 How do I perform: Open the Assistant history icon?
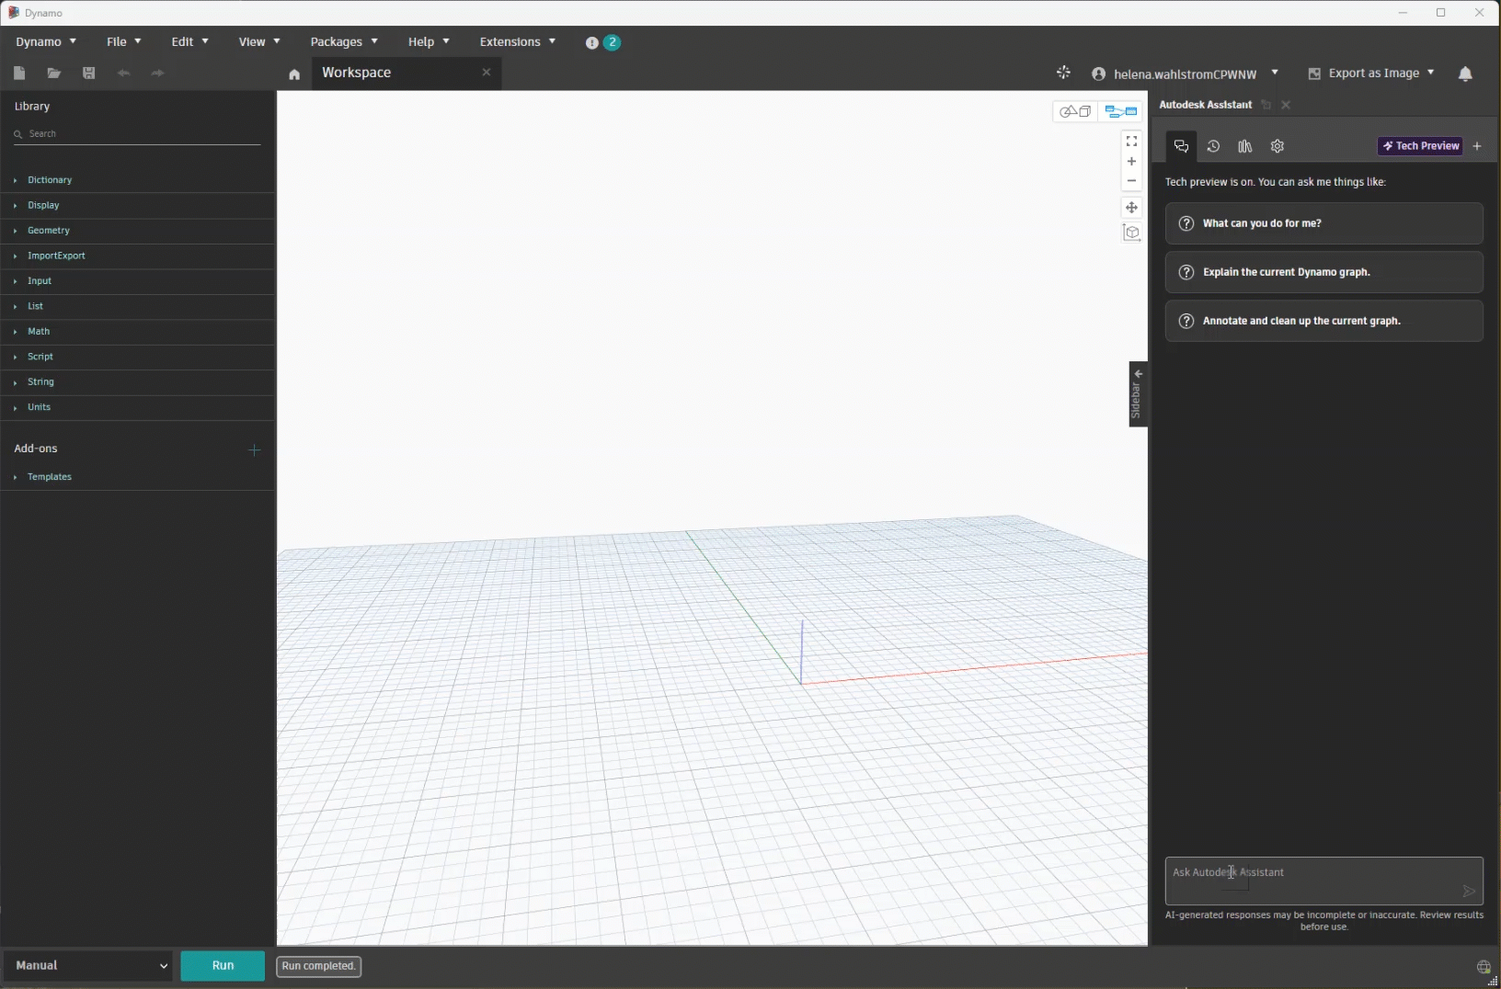point(1213,146)
